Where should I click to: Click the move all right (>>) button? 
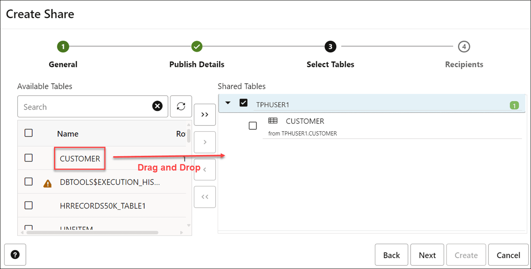click(x=204, y=115)
